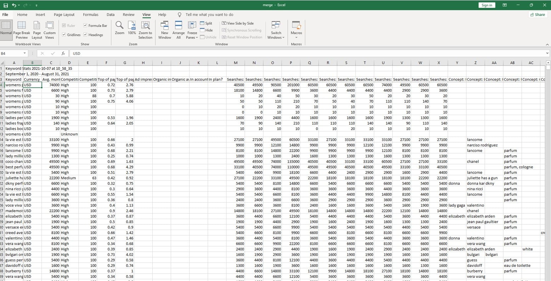The image size is (551, 281).
Task: Toggle the Gridlines checkbox
Action: click(x=64, y=35)
